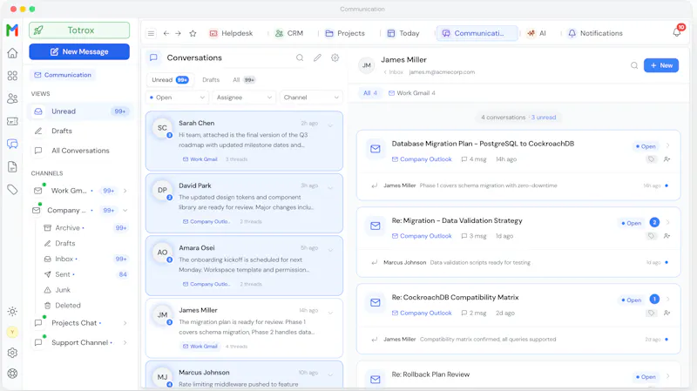The width and height of the screenshot is (697, 391).
Task: Open the notification bell with red badge
Action: (x=677, y=32)
